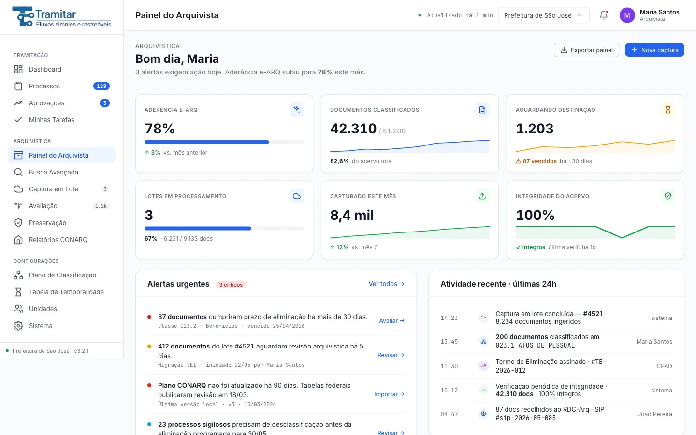
Task: Click the Documentos Classificados trend chart
Action: 410,146
